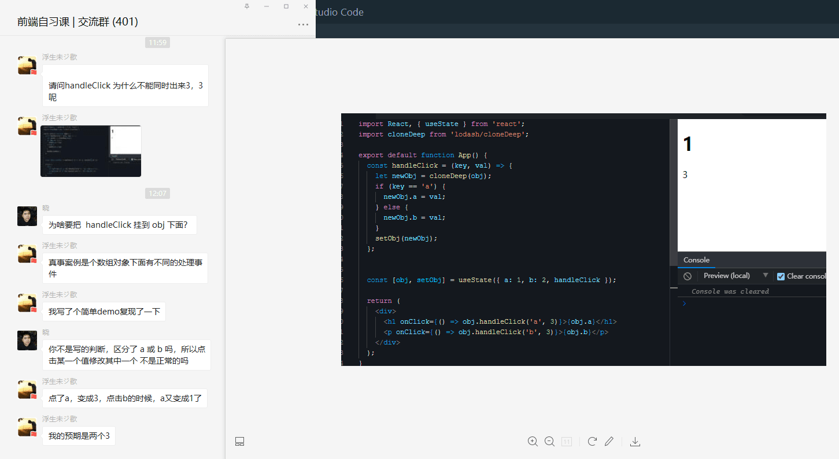The height and width of the screenshot is (459, 839).
Task: Expand the Preview (local) dropdown
Action: point(765,276)
